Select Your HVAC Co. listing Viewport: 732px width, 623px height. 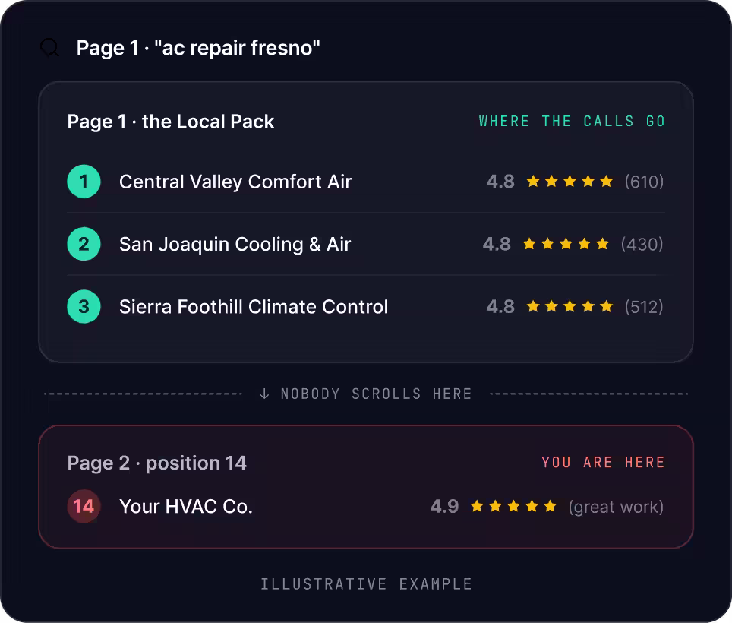tap(186, 507)
